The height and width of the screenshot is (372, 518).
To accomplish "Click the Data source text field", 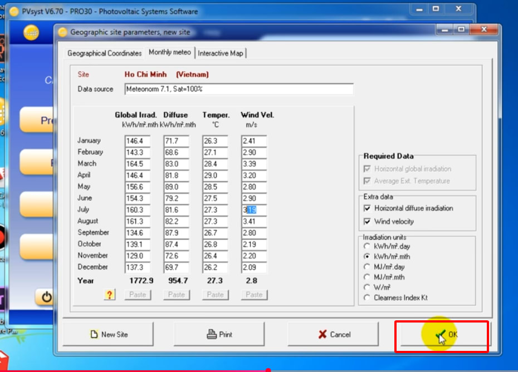I will pyautogui.click(x=239, y=89).
